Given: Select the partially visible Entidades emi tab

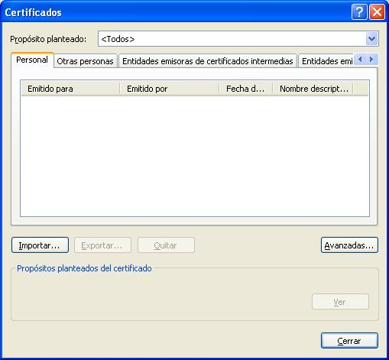Looking at the screenshot, I should click(x=326, y=61).
